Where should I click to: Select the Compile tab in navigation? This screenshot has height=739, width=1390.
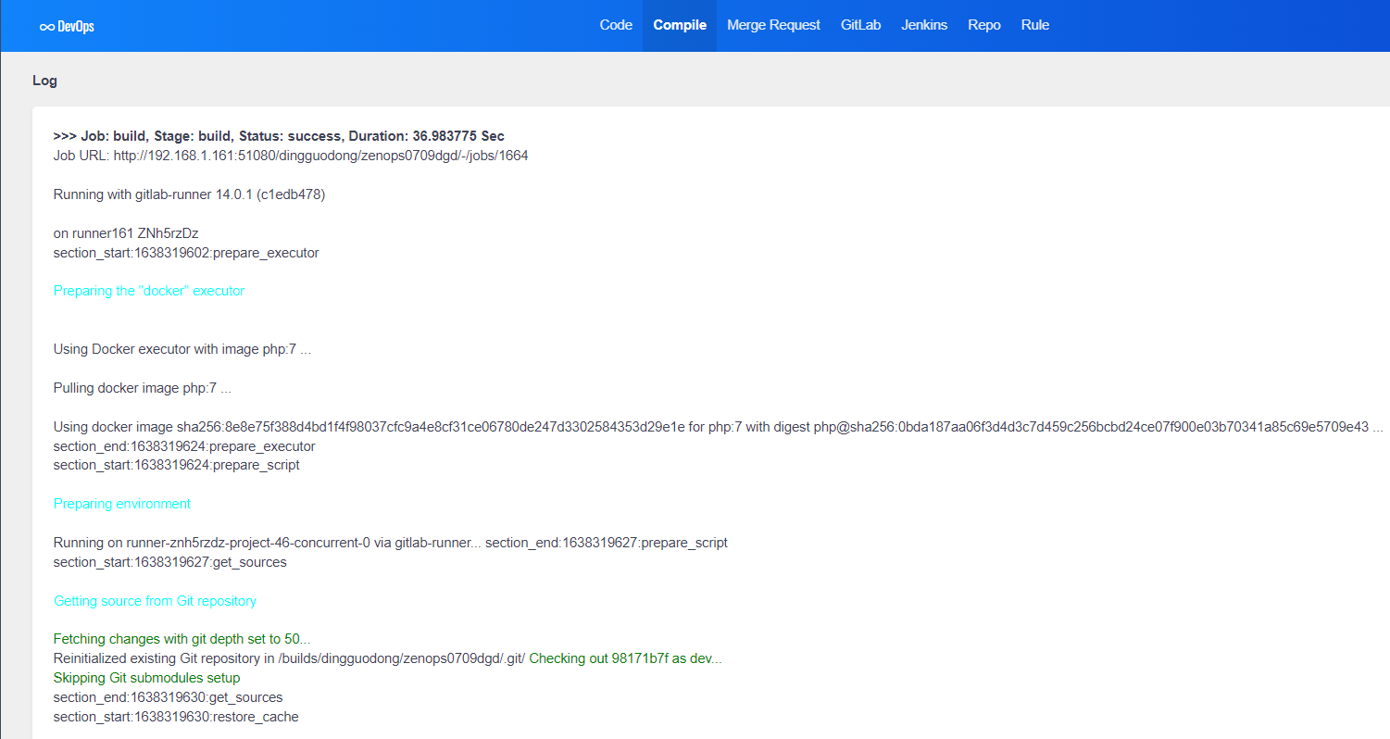(680, 25)
